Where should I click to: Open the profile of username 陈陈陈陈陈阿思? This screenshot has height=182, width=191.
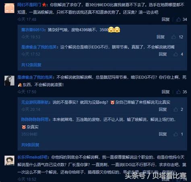click(x=35, y=119)
